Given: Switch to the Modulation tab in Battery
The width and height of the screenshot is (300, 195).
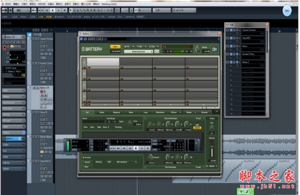Looking at the screenshot, I should pyautogui.click(x=160, y=112).
